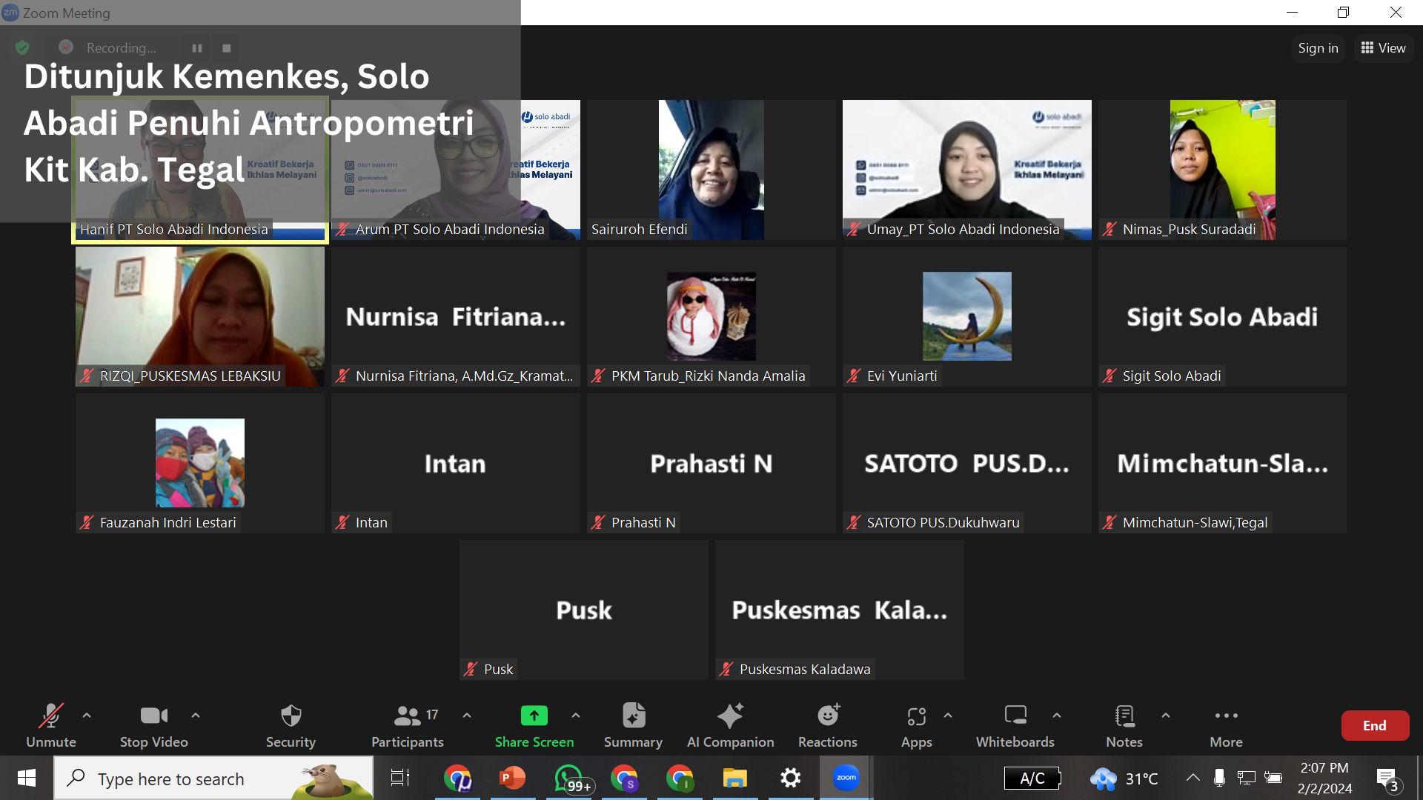Click Arum PT Solo Abadi Indonesia name label
The height and width of the screenshot is (800, 1423).
coord(450,230)
